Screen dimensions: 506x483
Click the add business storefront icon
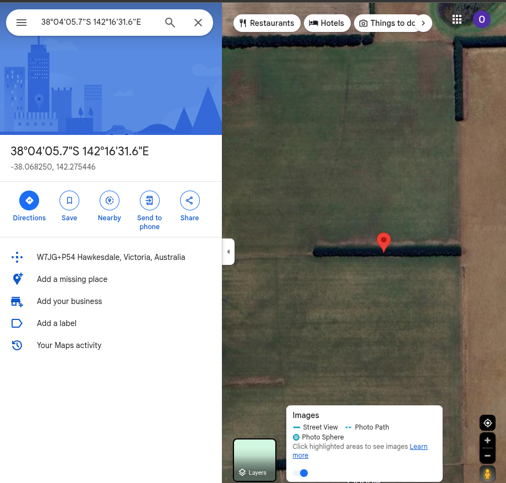point(17,302)
